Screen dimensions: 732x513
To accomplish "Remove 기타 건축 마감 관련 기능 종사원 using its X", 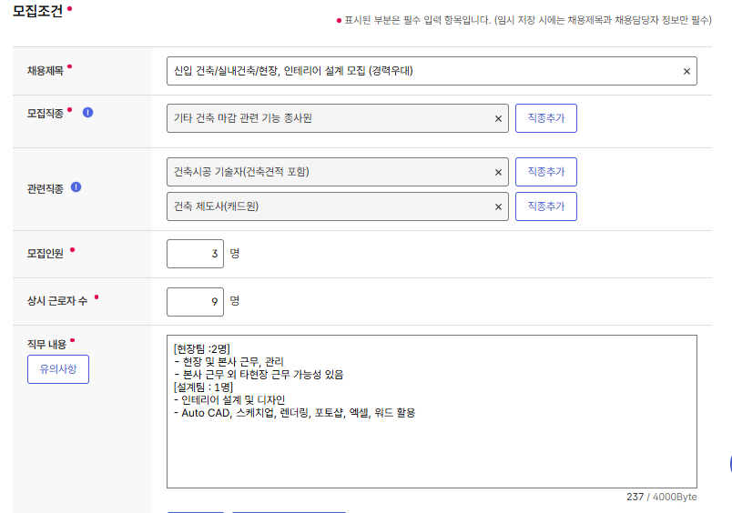I will pos(498,118).
